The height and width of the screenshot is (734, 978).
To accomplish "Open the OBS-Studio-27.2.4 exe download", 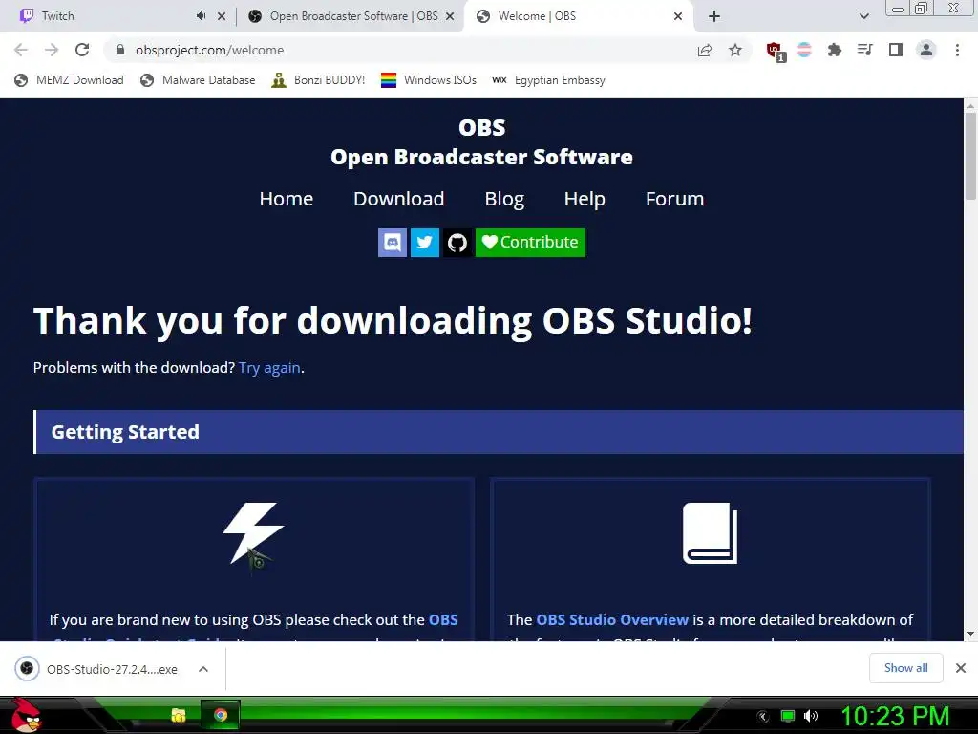I will (112, 669).
